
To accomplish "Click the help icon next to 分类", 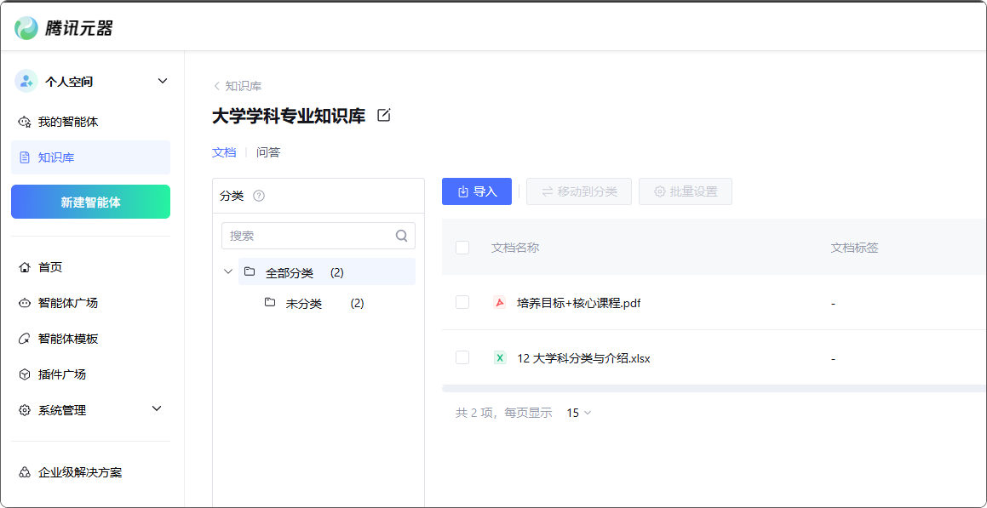I will [x=259, y=196].
